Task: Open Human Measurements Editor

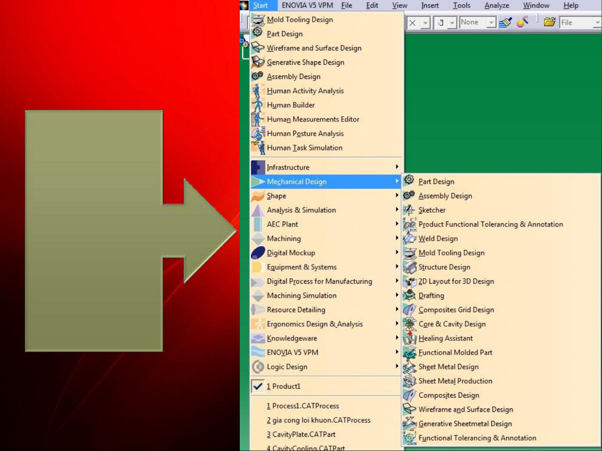Action: [327, 119]
